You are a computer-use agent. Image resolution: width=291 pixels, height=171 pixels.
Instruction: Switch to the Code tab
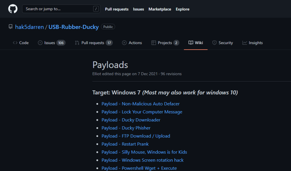(24, 43)
